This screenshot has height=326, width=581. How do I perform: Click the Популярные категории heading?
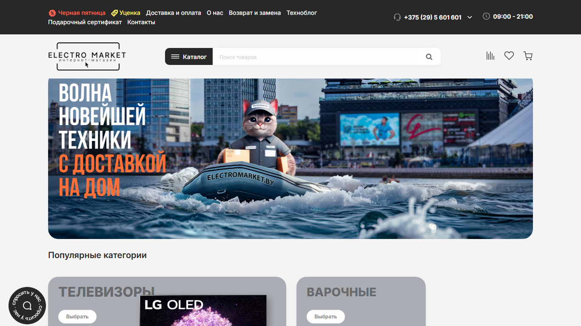(x=97, y=255)
